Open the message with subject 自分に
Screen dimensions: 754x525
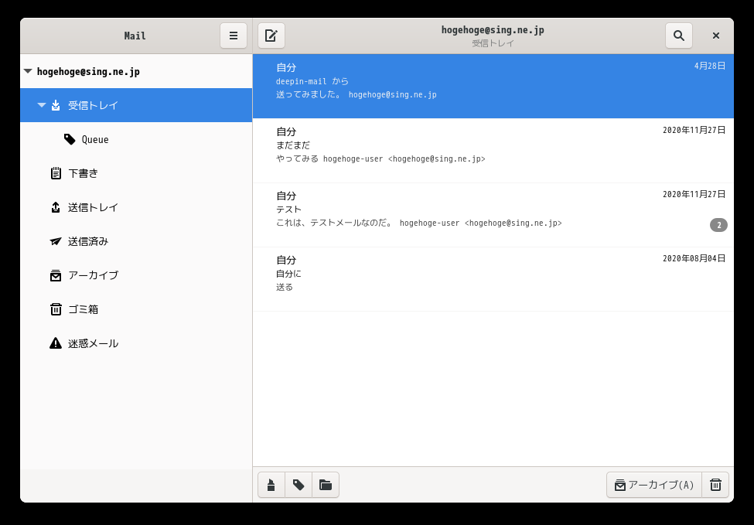pos(493,279)
